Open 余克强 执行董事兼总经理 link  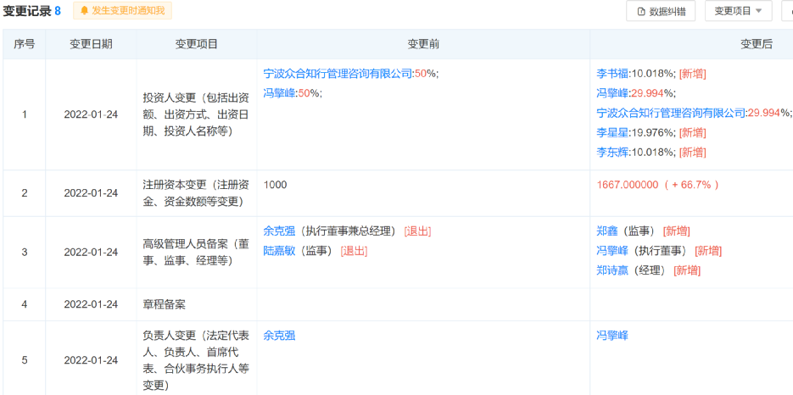[279, 231]
